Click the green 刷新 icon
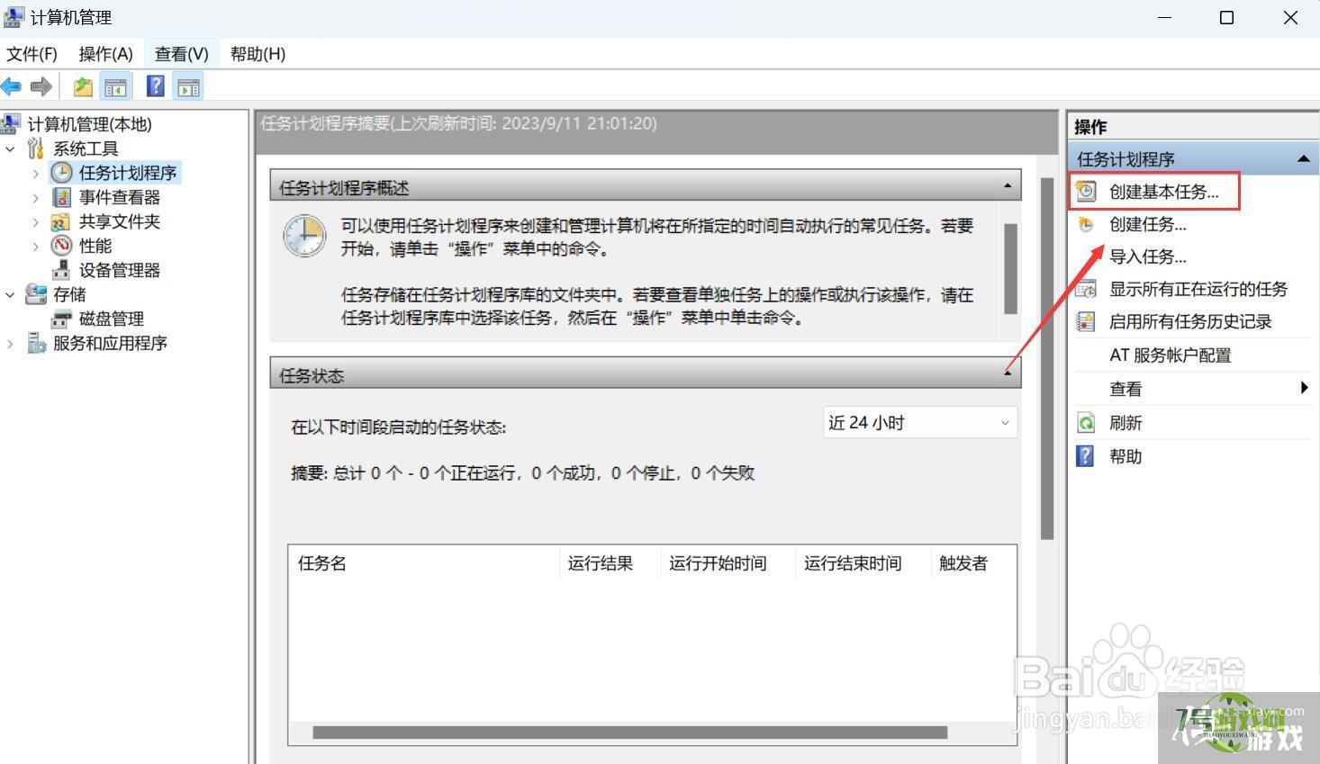 (1086, 423)
